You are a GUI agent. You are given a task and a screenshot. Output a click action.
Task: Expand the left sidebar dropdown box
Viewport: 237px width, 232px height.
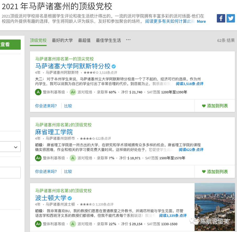pyautogui.click(x=10, y=147)
